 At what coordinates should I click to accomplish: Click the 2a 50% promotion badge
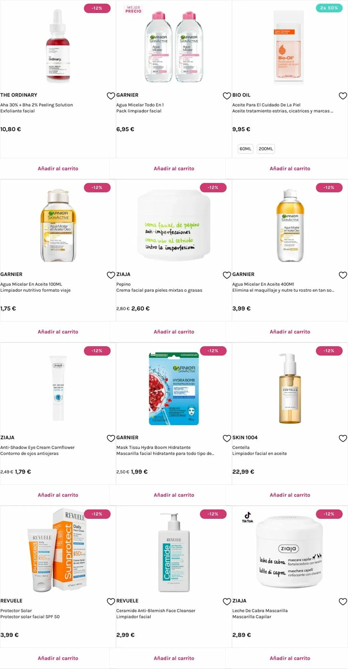click(x=329, y=8)
